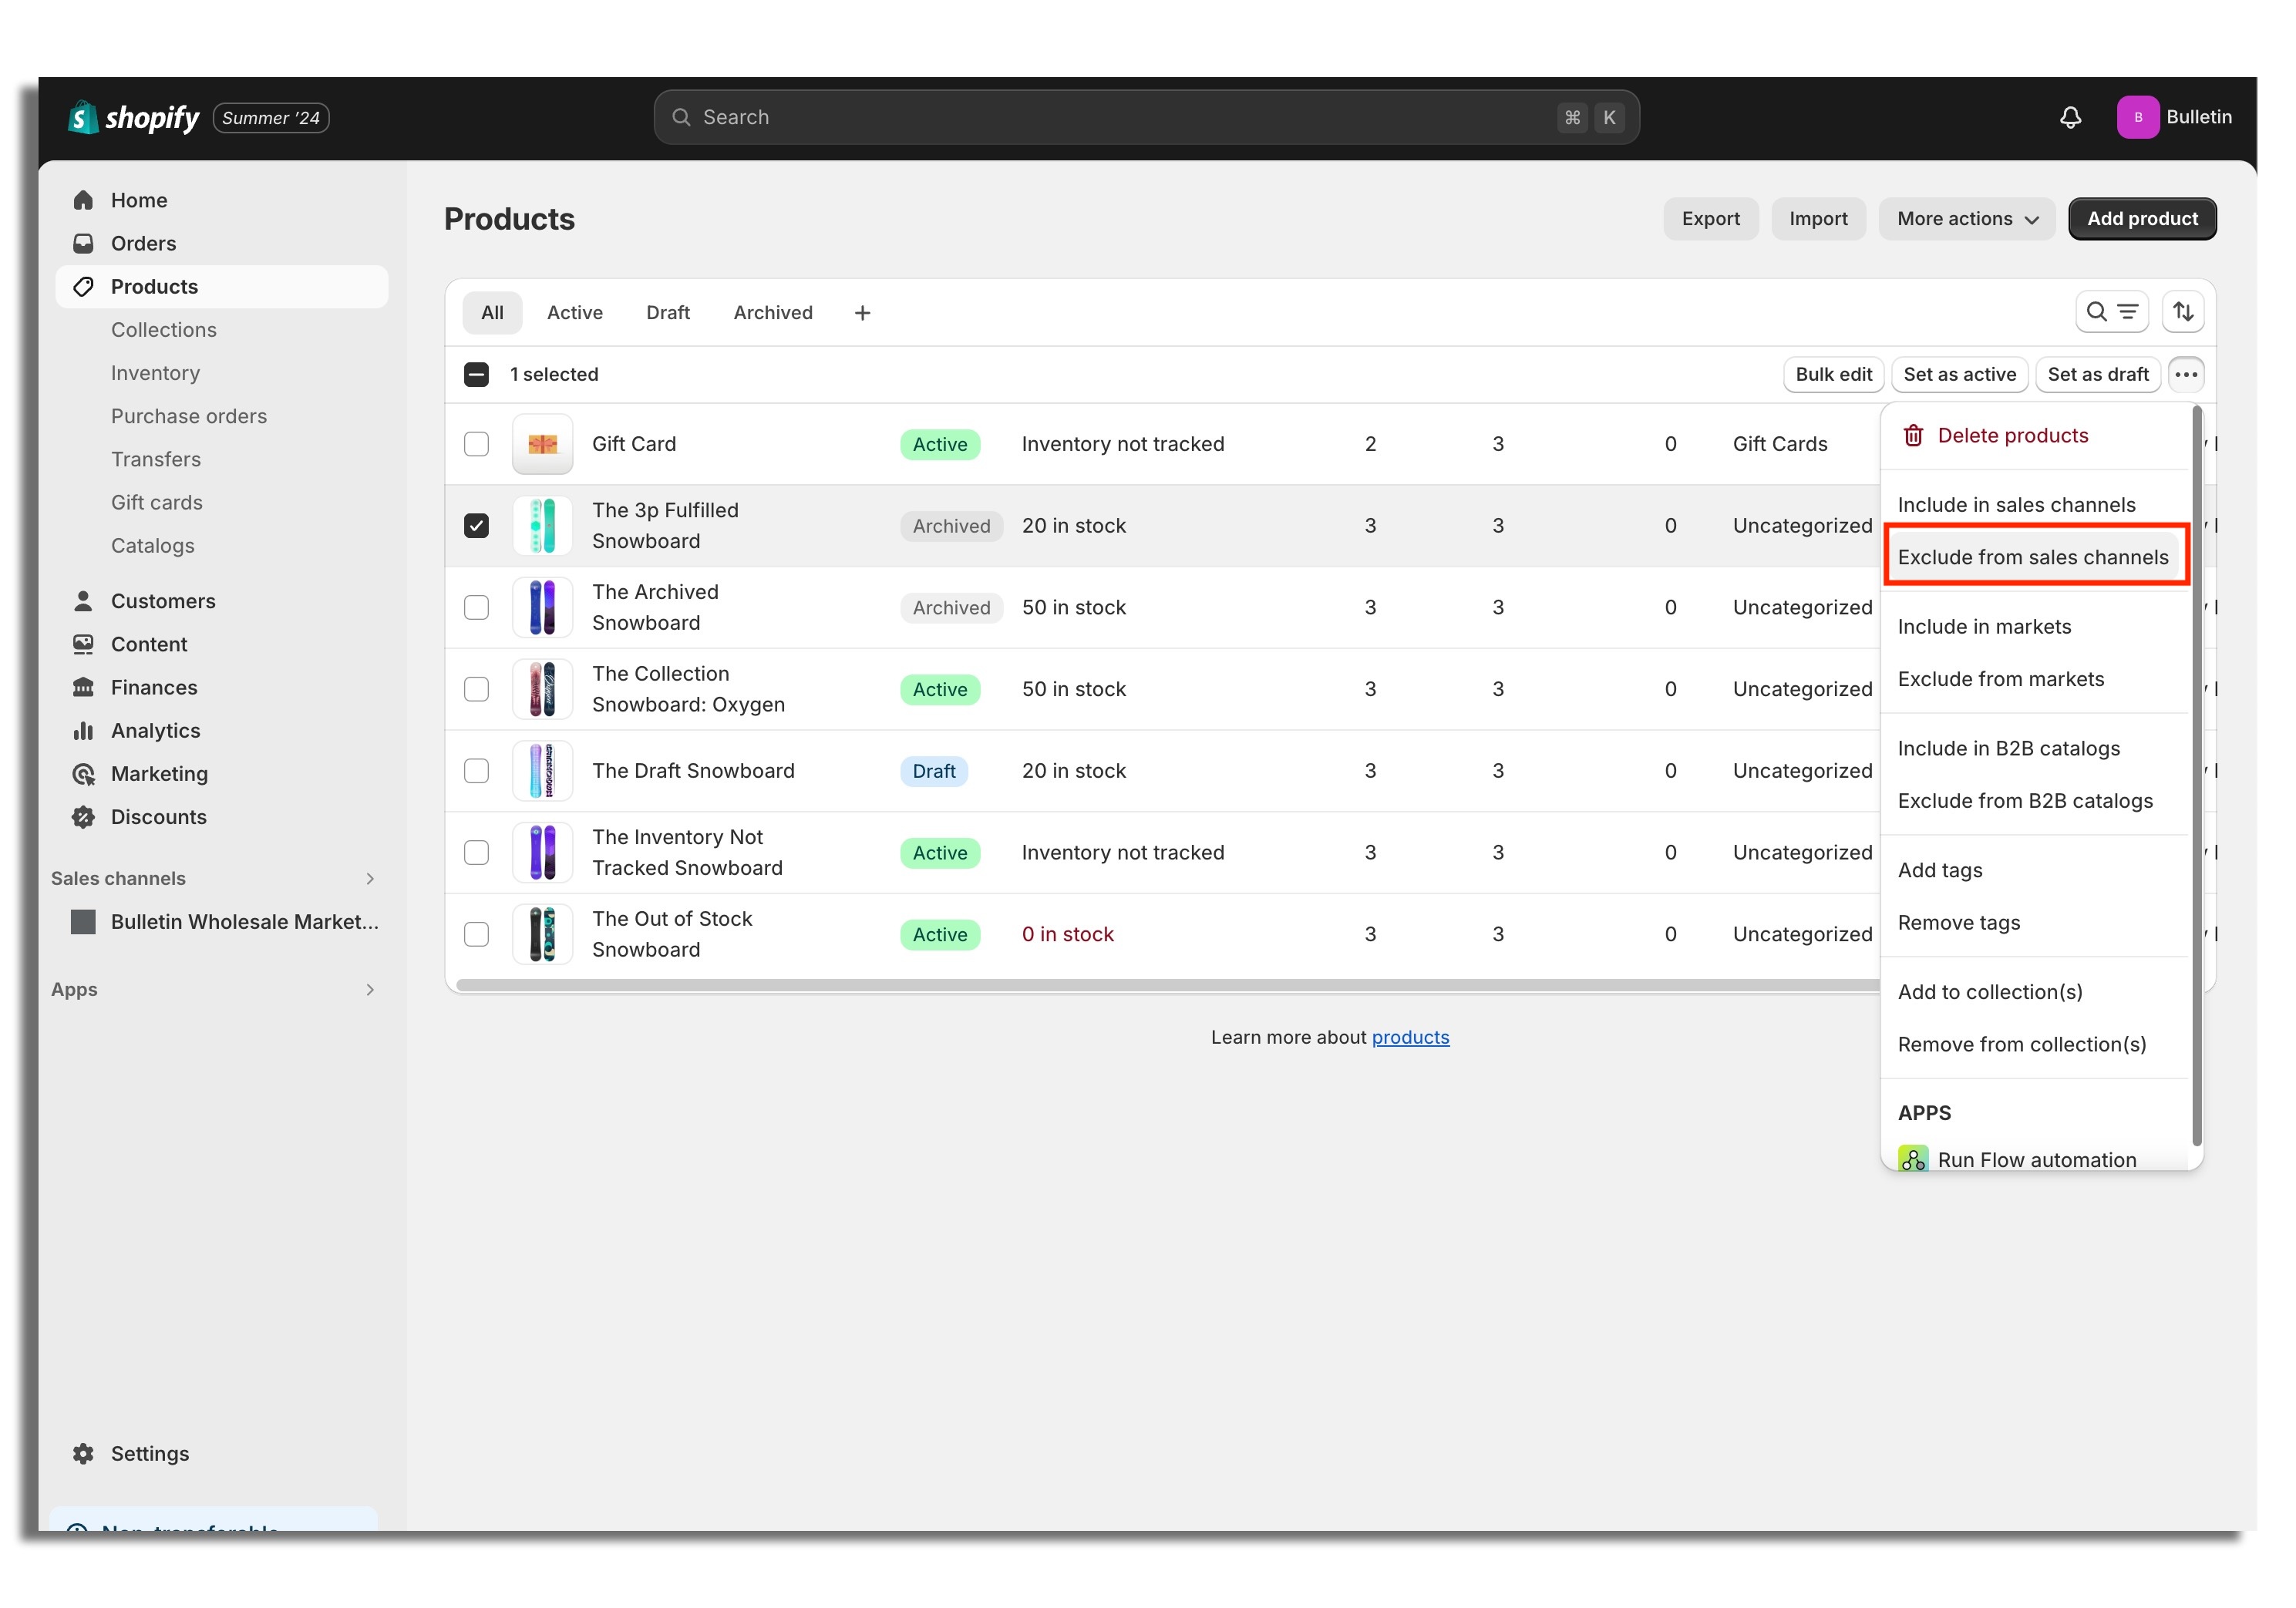Choose Exclude from sales channels
The height and width of the screenshot is (1608, 2296).
[x=2034, y=557]
